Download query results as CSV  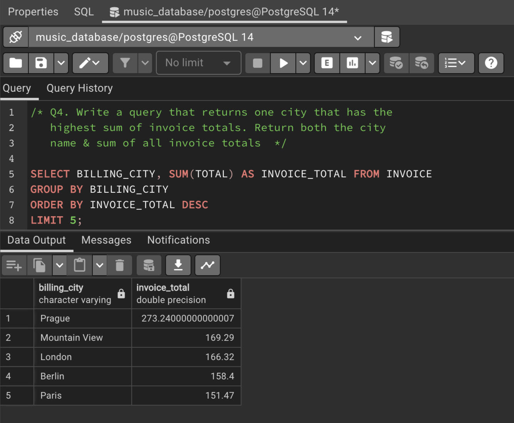[178, 265]
